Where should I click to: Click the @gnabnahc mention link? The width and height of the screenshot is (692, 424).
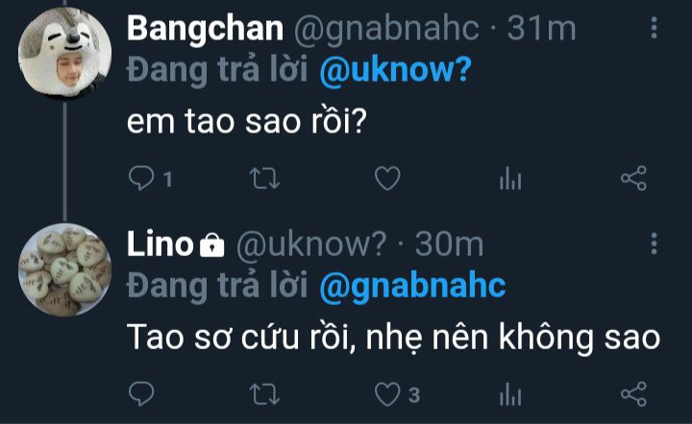point(411,286)
